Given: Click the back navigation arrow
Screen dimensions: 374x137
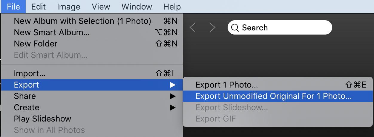Looking at the screenshot, I should [x=192, y=28].
